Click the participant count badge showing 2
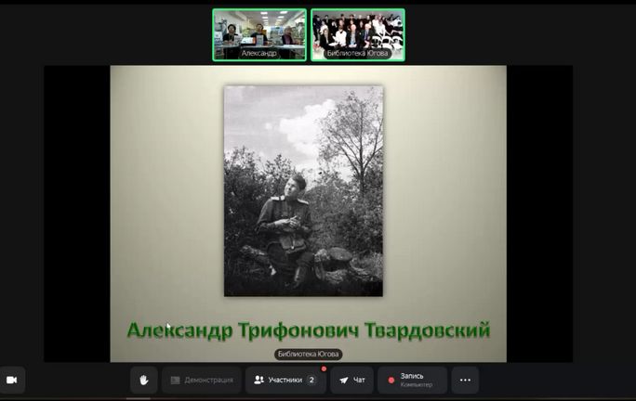The width and height of the screenshot is (636, 401). pyautogui.click(x=311, y=380)
